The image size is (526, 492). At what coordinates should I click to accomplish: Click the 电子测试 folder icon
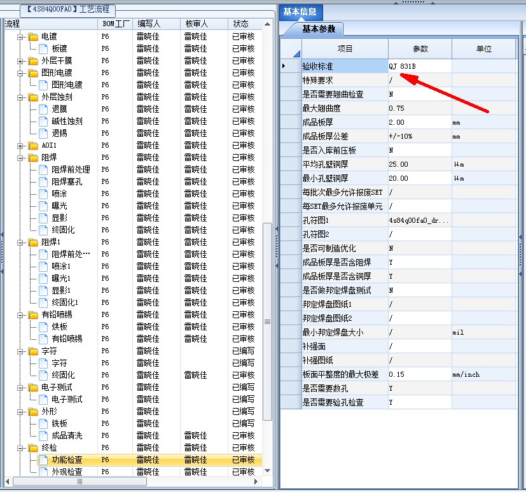pos(33,387)
